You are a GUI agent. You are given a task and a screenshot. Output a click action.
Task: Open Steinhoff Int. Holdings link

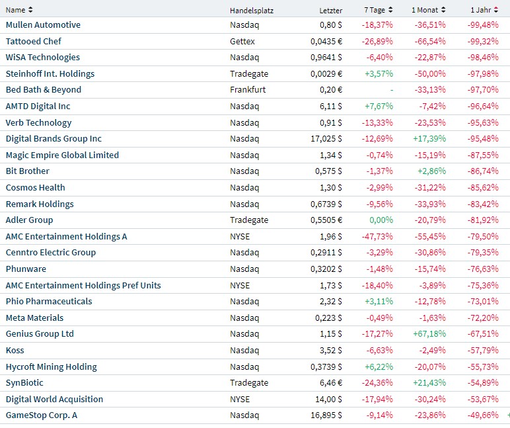pyautogui.click(x=50, y=73)
